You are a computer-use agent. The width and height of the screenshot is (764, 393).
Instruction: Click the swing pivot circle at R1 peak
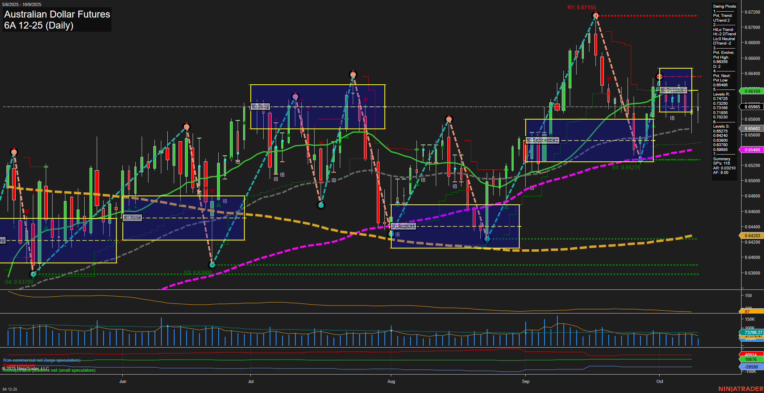pos(595,14)
